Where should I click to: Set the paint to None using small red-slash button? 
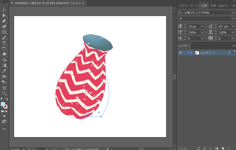point(6,112)
